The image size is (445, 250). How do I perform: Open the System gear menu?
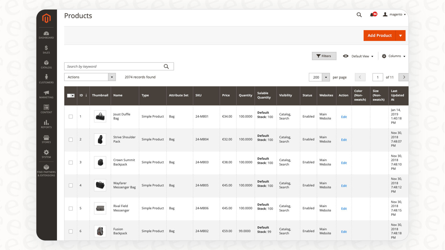click(46, 154)
